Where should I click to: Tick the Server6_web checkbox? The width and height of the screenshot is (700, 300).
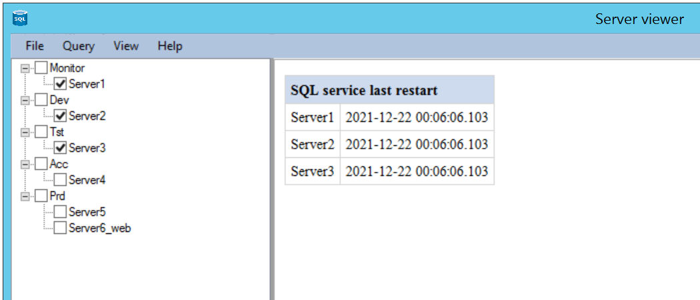pyautogui.click(x=61, y=228)
